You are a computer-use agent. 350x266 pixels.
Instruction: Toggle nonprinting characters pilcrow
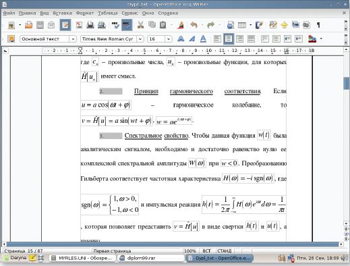[x=318, y=25]
